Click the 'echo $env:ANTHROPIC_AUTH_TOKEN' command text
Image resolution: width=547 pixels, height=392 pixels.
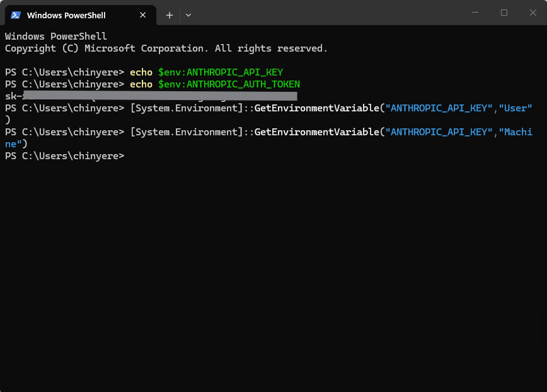pos(215,84)
